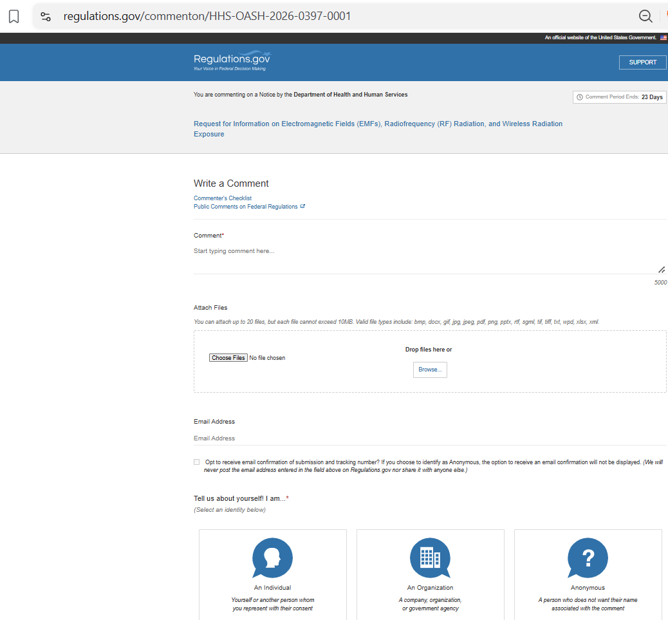Image resolution: width=668 pixels, height=620 pixels.
Task: Click the 5000 character counter
Action: tap(660, 283)
